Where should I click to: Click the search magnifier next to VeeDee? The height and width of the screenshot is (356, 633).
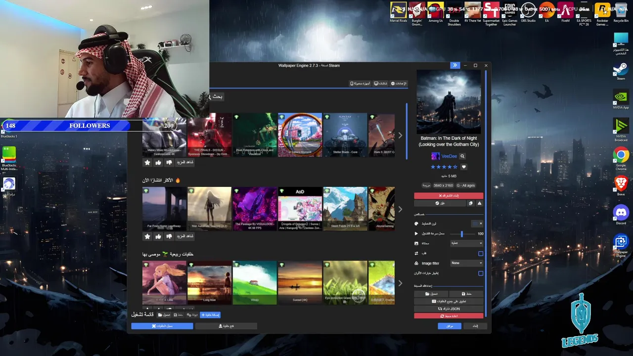pos(462,156)
